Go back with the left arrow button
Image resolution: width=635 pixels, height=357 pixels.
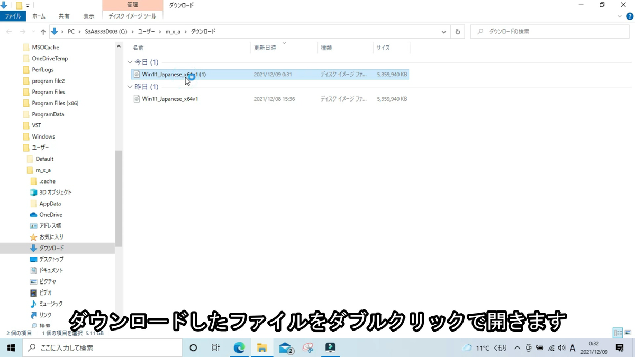[9, 32]
